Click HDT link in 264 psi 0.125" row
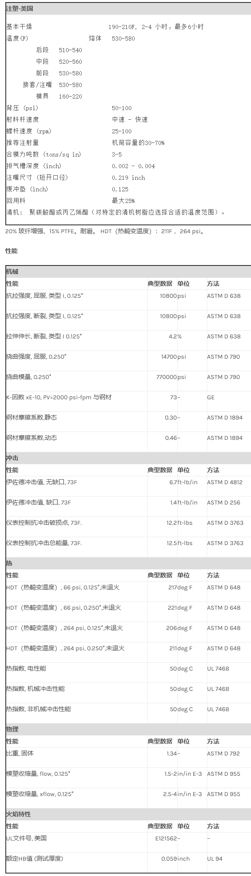 (x=12, y=628)
